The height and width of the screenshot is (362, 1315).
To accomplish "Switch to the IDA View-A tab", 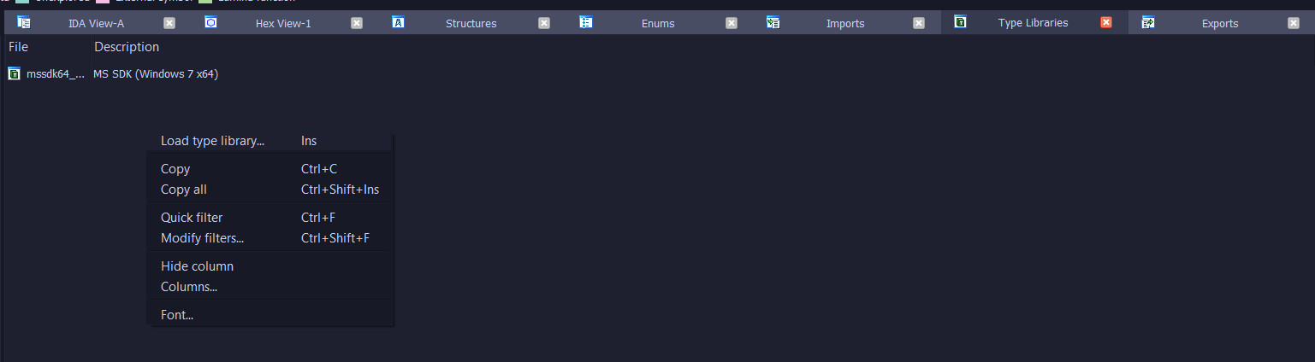I will (96, 23).
